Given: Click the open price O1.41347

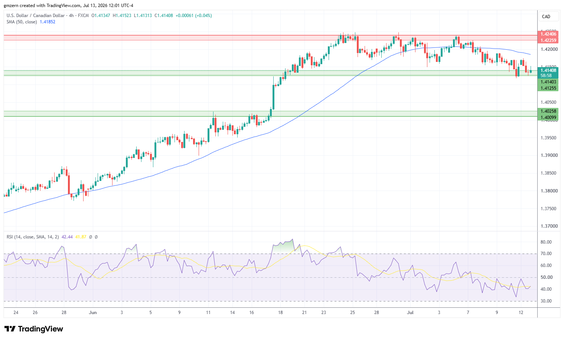Looking at the screenshot, I should (101, 16).
